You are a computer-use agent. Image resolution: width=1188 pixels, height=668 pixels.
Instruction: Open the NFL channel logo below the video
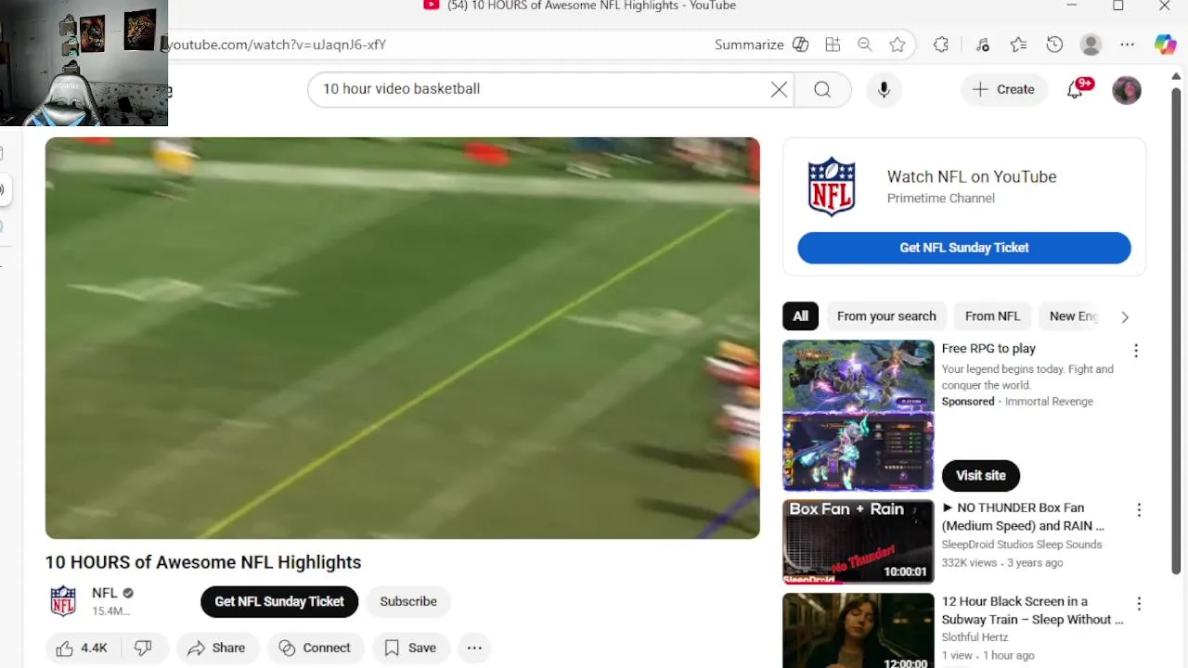63,601
